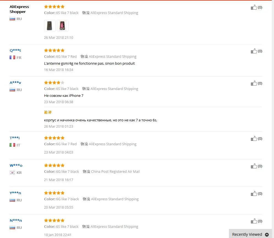Open N***n's reviewer profile

point(16,220)
